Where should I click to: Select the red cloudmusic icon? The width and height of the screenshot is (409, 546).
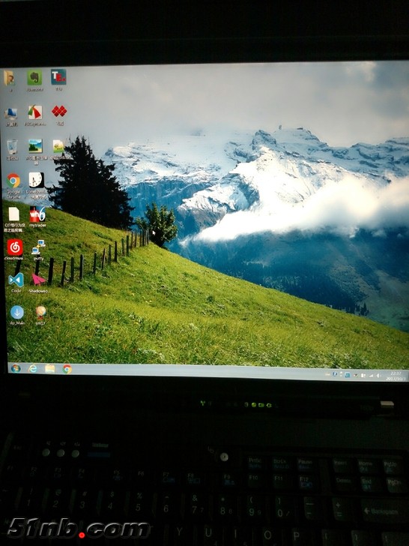pos(15,247)
